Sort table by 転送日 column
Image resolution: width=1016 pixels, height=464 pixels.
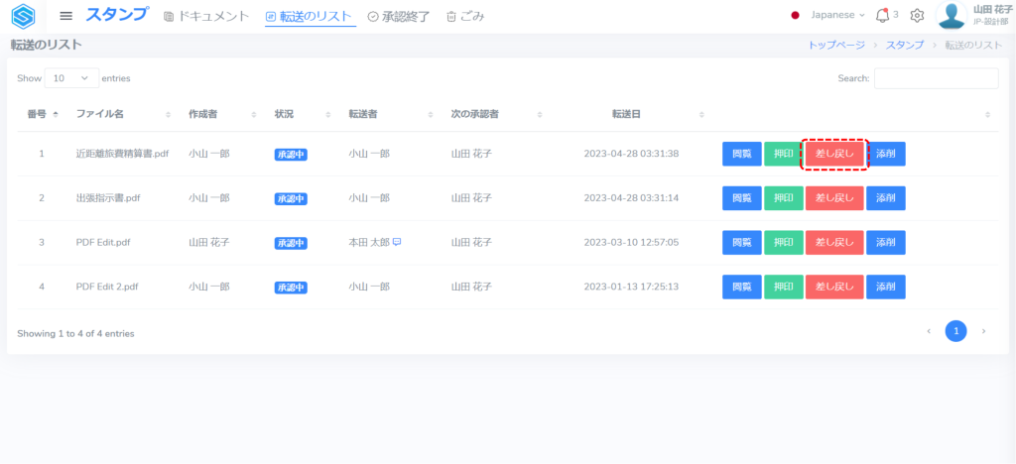pyautogui.click(x=626, y=114)
